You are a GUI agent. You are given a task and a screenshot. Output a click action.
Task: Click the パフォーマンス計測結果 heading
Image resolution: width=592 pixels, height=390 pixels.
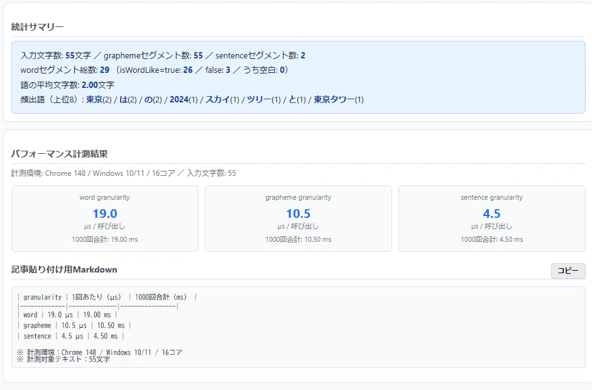(59, 154)
